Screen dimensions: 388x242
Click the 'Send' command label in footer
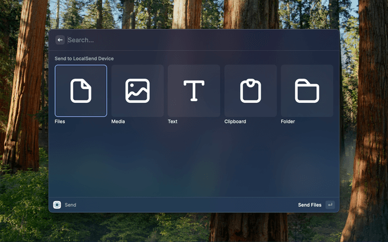(70, 205)
